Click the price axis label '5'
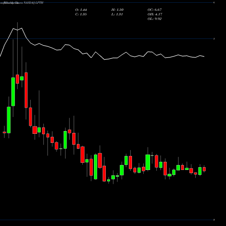 (214, 39)
